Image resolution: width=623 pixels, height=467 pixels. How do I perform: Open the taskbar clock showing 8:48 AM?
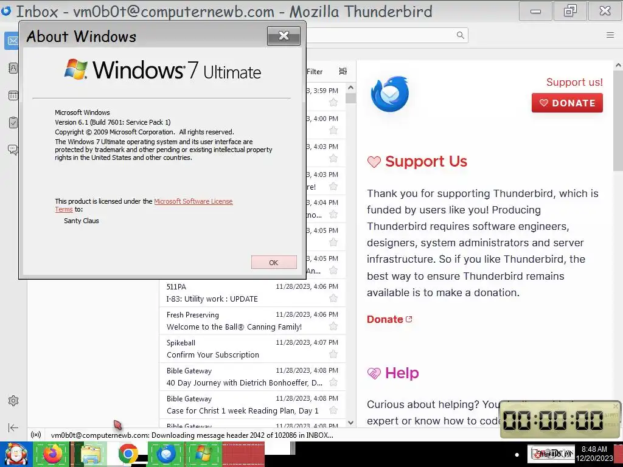click(594, 454)
